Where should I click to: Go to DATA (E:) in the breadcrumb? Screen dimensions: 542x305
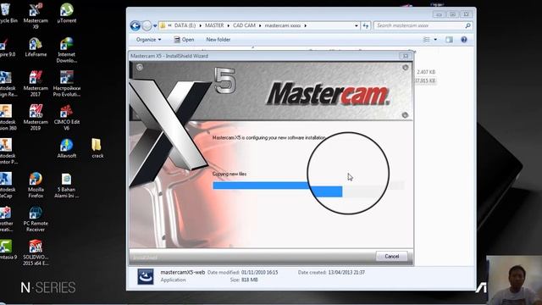click(x=185, y=25)
